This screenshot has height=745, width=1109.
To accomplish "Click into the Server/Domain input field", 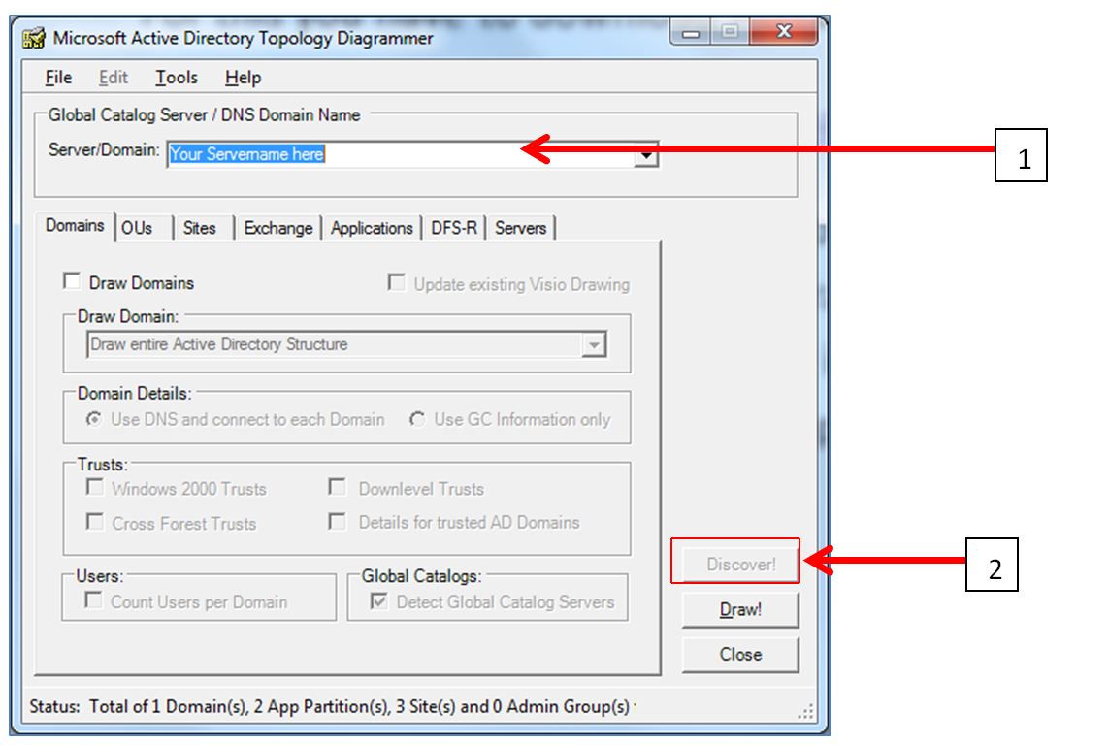I will point(401,154).
